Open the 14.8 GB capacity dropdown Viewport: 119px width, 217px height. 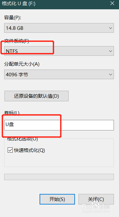59,28
